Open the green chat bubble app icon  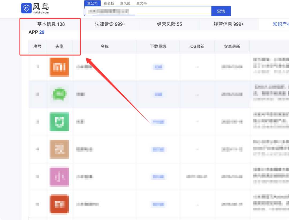(59, 94)
